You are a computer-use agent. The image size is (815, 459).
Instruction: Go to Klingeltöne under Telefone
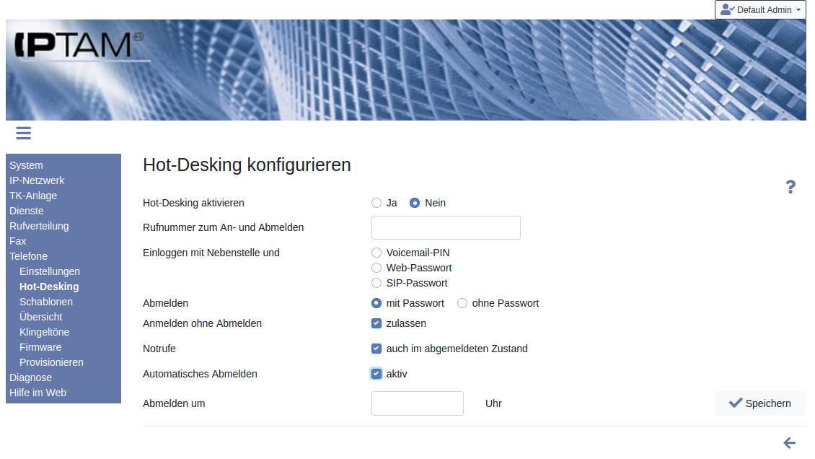pos(44,332)
